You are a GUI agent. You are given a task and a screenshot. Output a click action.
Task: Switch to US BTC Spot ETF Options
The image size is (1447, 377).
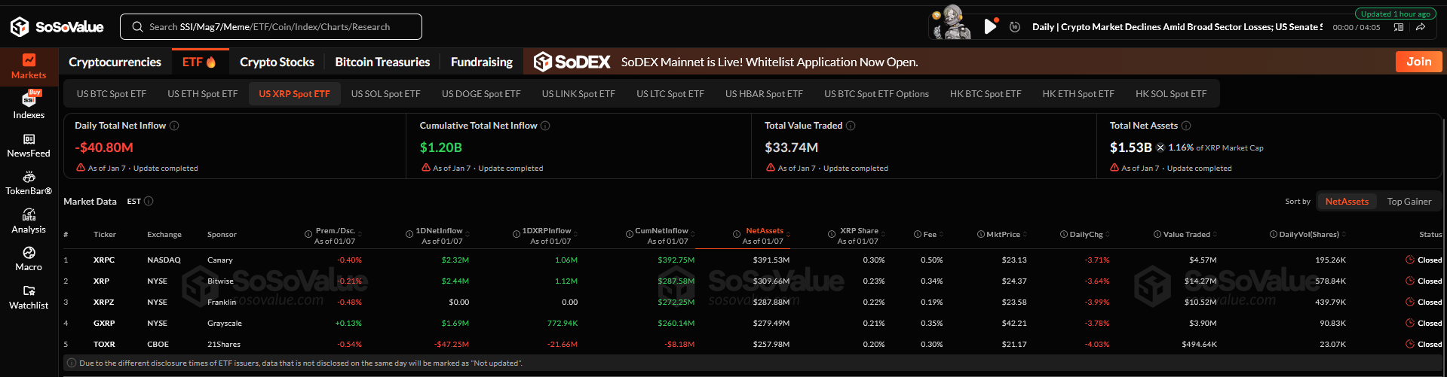(x=876, y=94)
